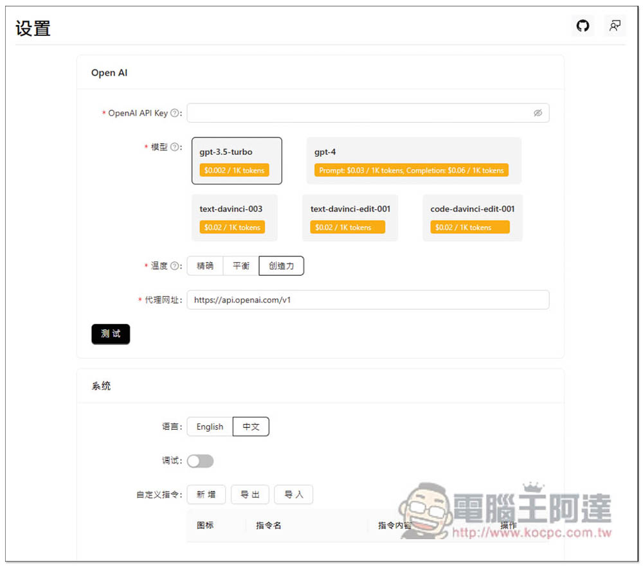Choose the text-davinci-003 model
The width and height of the screenshot is (643, 568).
[x=234, y=218]
